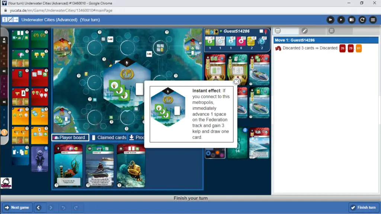Screen dimensions: 381x214
Task: Click the Guest514286 player name
Action: click(236, 31)
